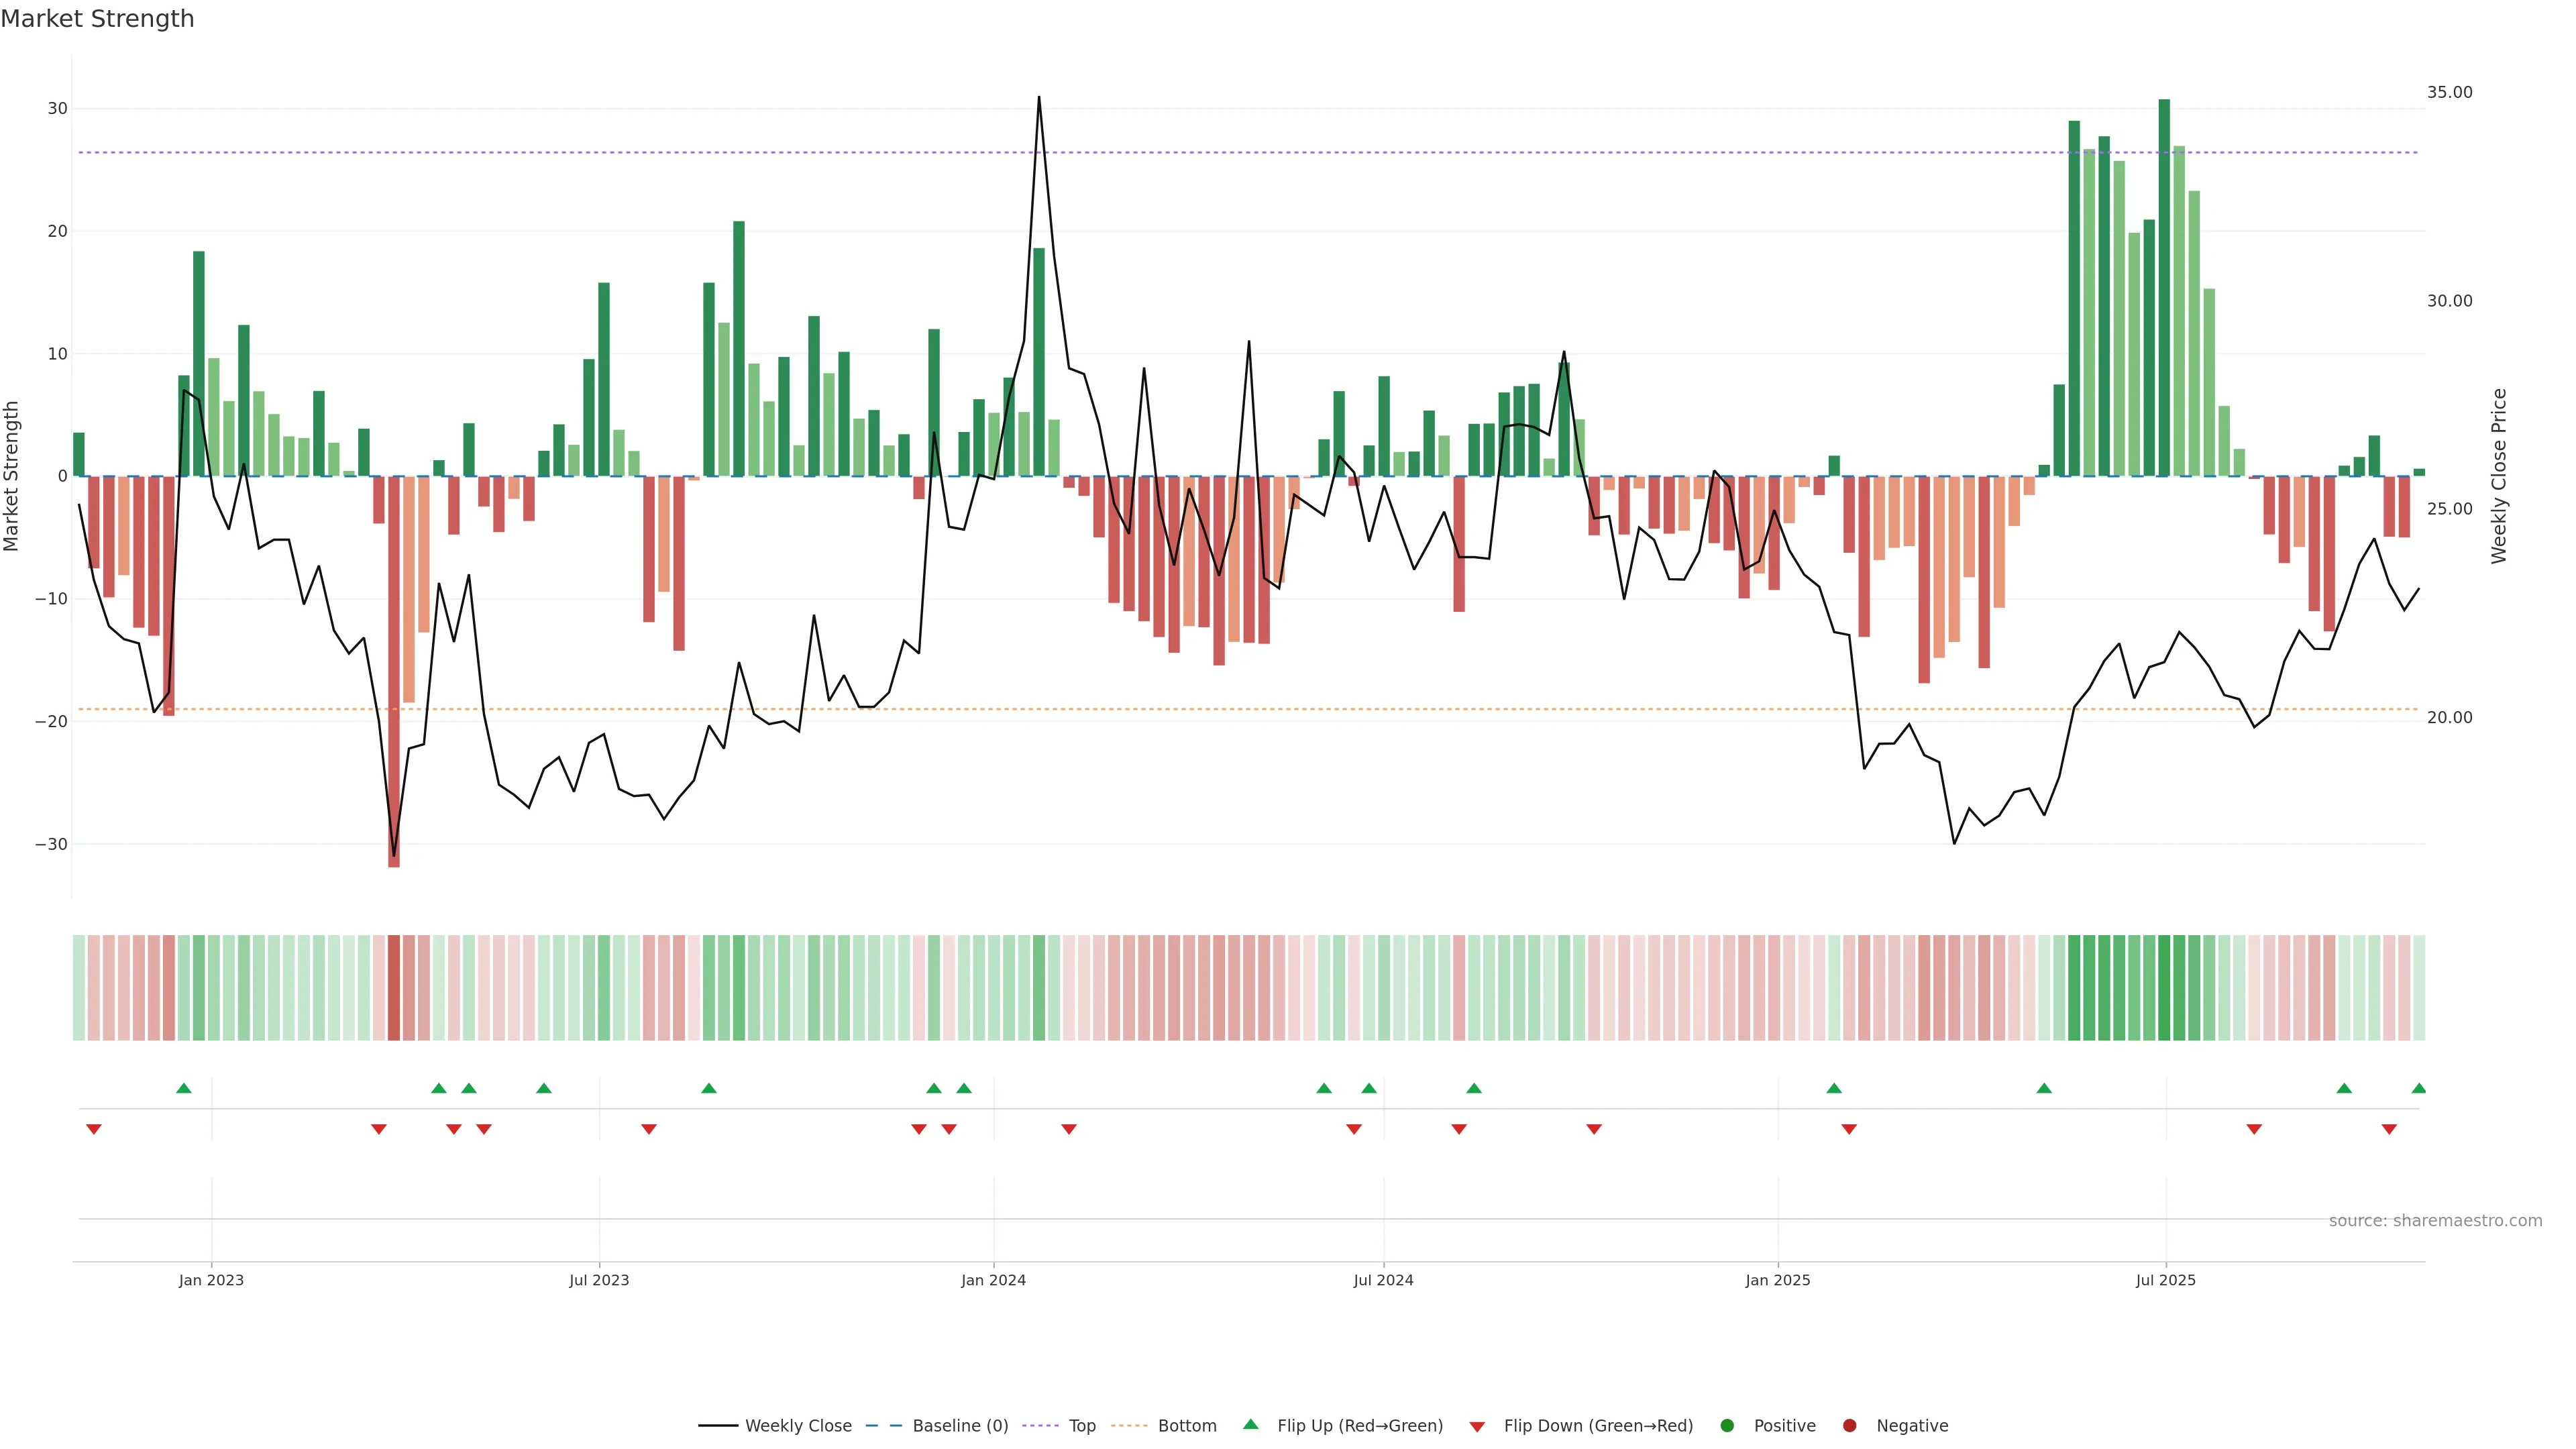Viewport: 2576px width, 1449px height.
Task: Open the source: sharemaestro.com text
Action: [x=2435, y=1221]
